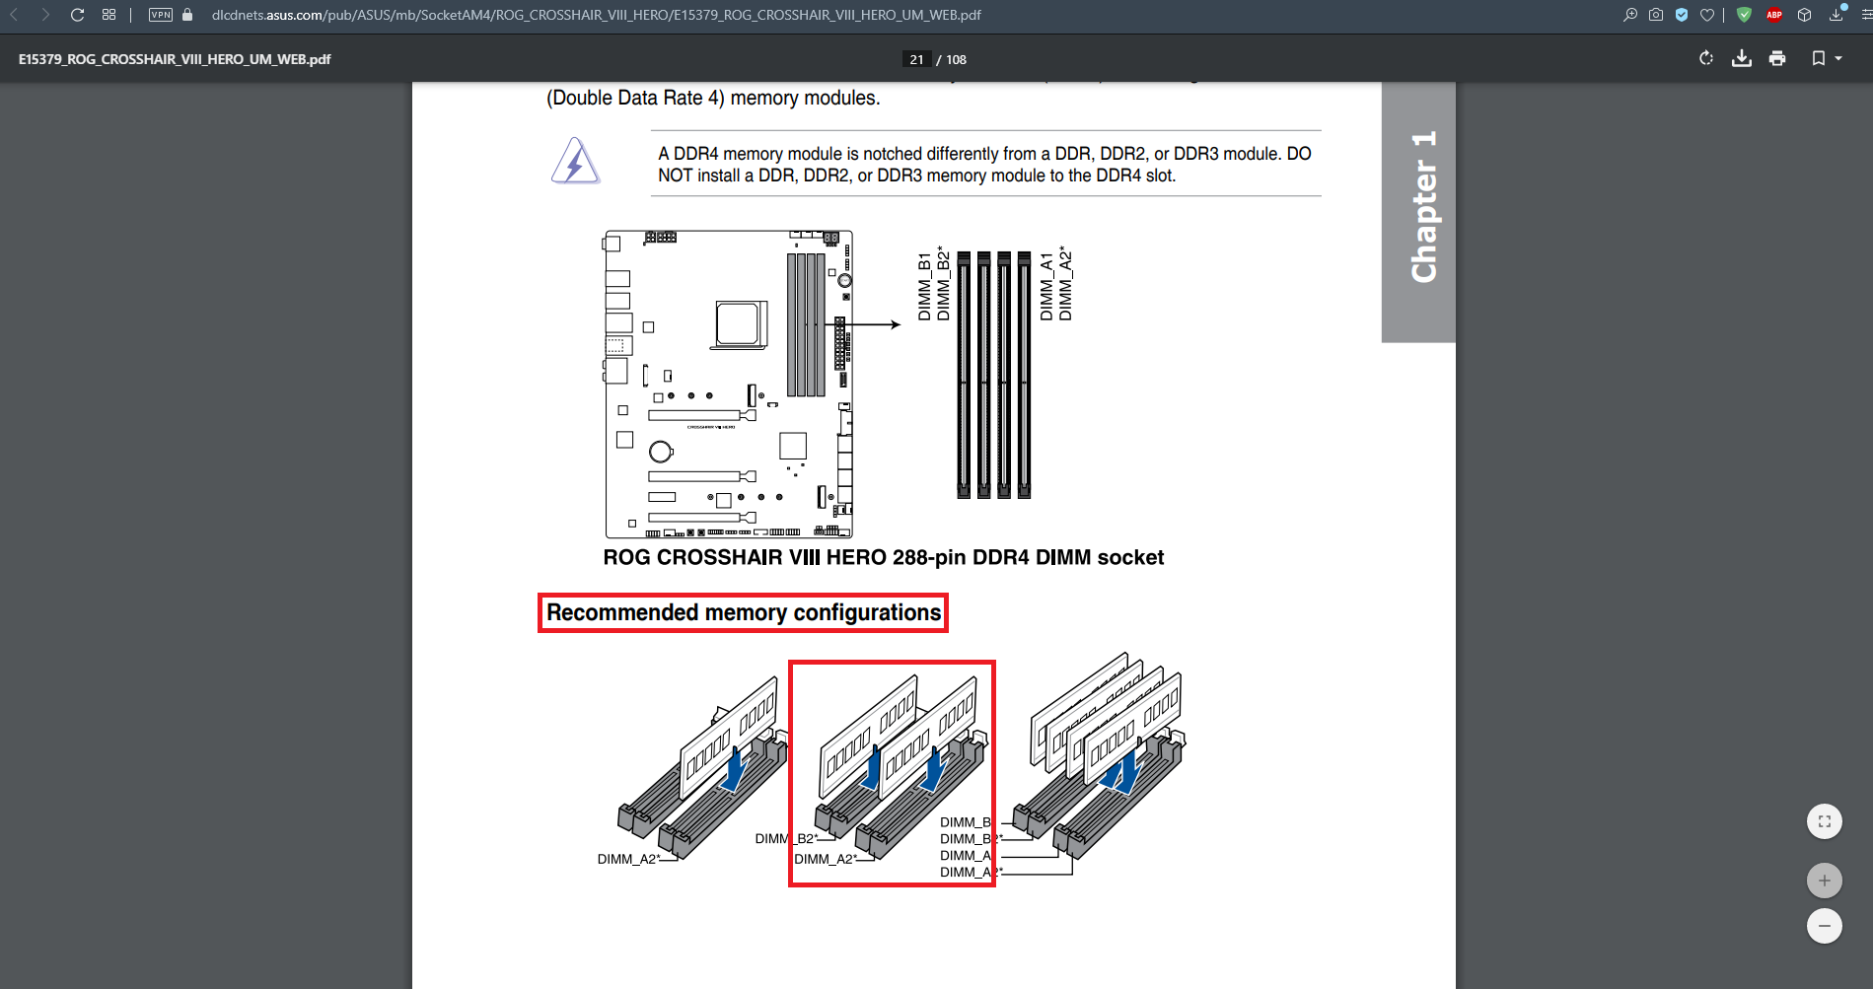Screen dimensions: 1873x989
Task: Open the blue privacy shield
Action: point(1682,15)
